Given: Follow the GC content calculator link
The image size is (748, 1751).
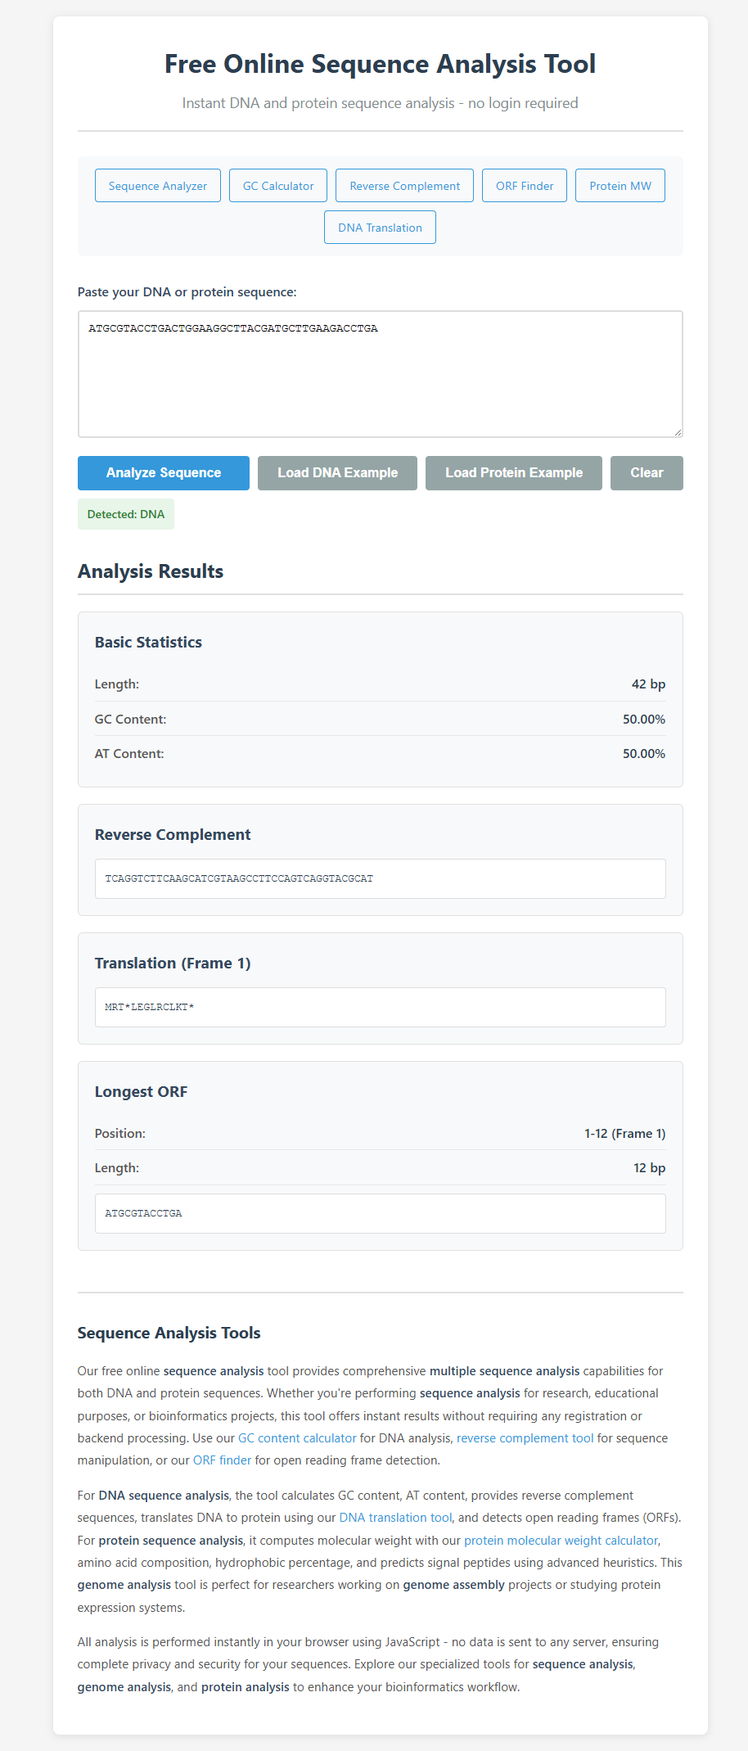Looking at the screenshot, I should click(297, 1438).
